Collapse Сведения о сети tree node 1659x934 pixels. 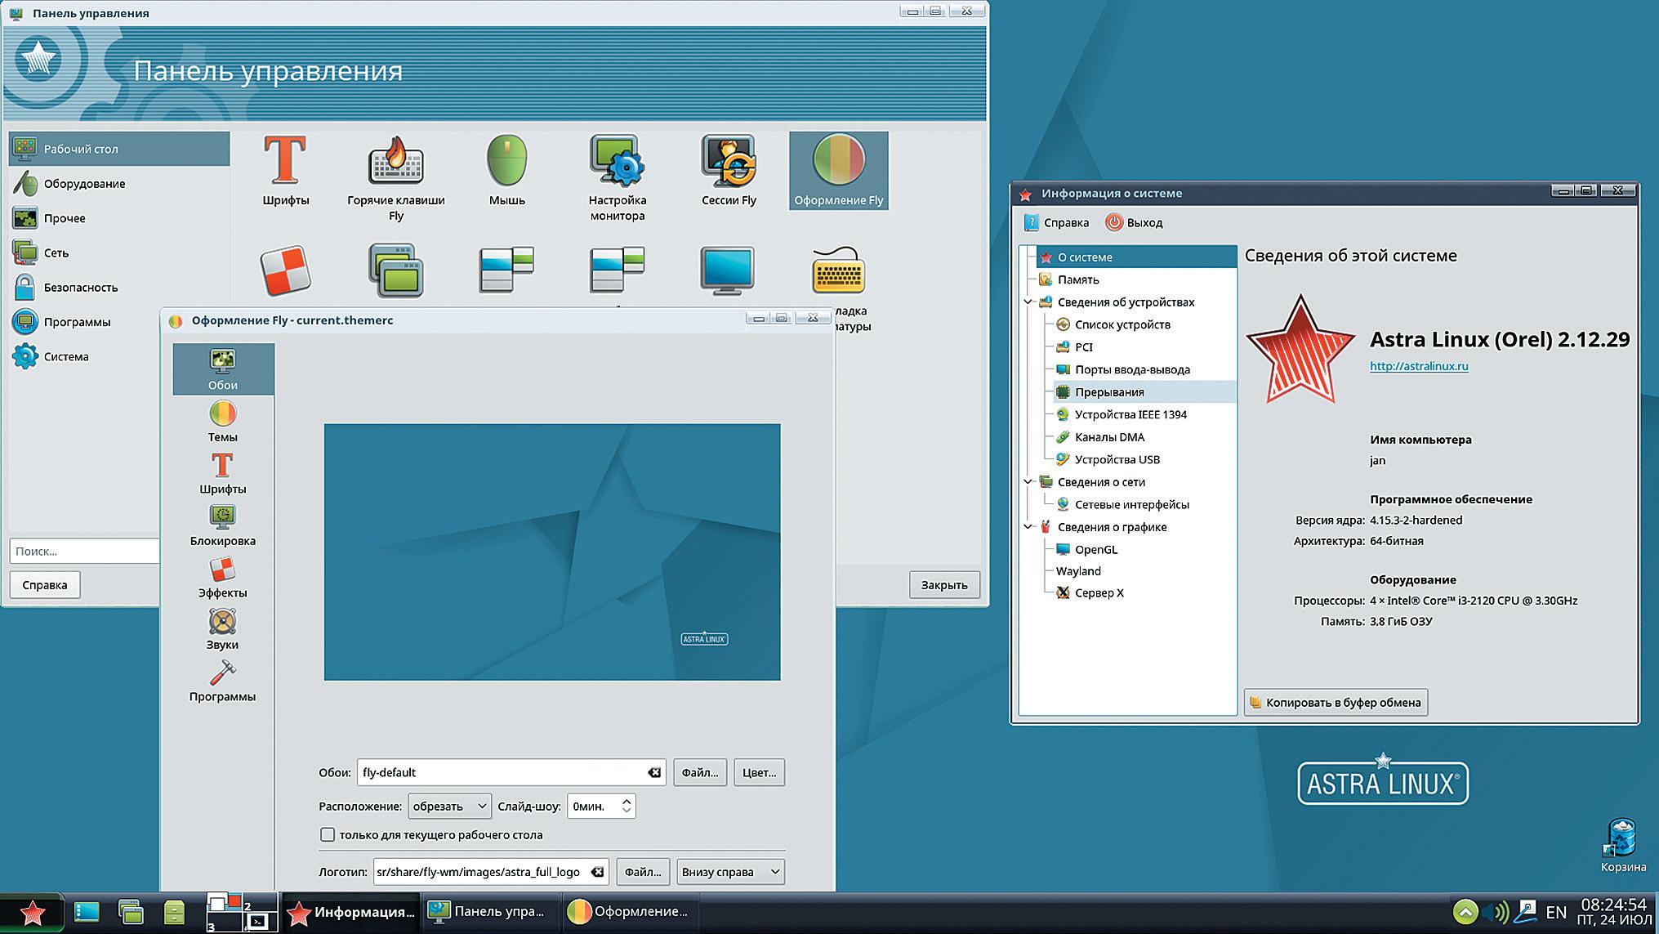[x=1028, y=481]
